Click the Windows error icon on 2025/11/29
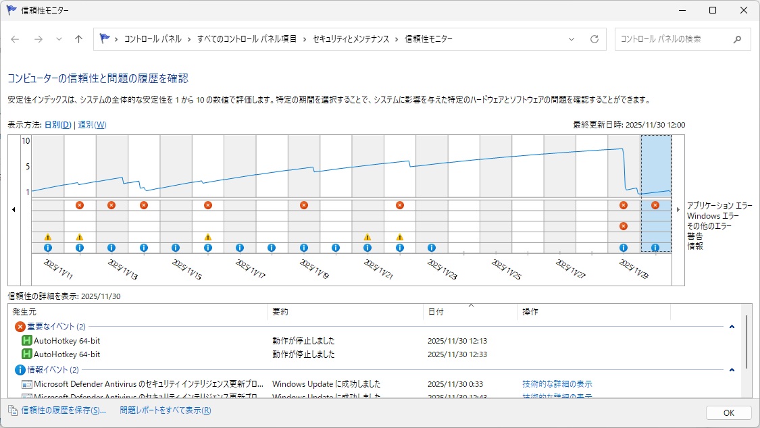This screenshot has width=760, height=428. 624,226
